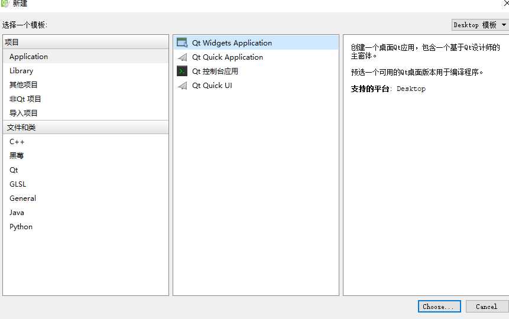
Task: Select 其他项目 category
Action: click(x=86, y=84)
